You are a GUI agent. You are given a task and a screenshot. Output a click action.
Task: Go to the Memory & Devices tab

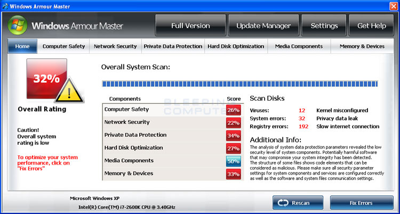coord(362,46)
